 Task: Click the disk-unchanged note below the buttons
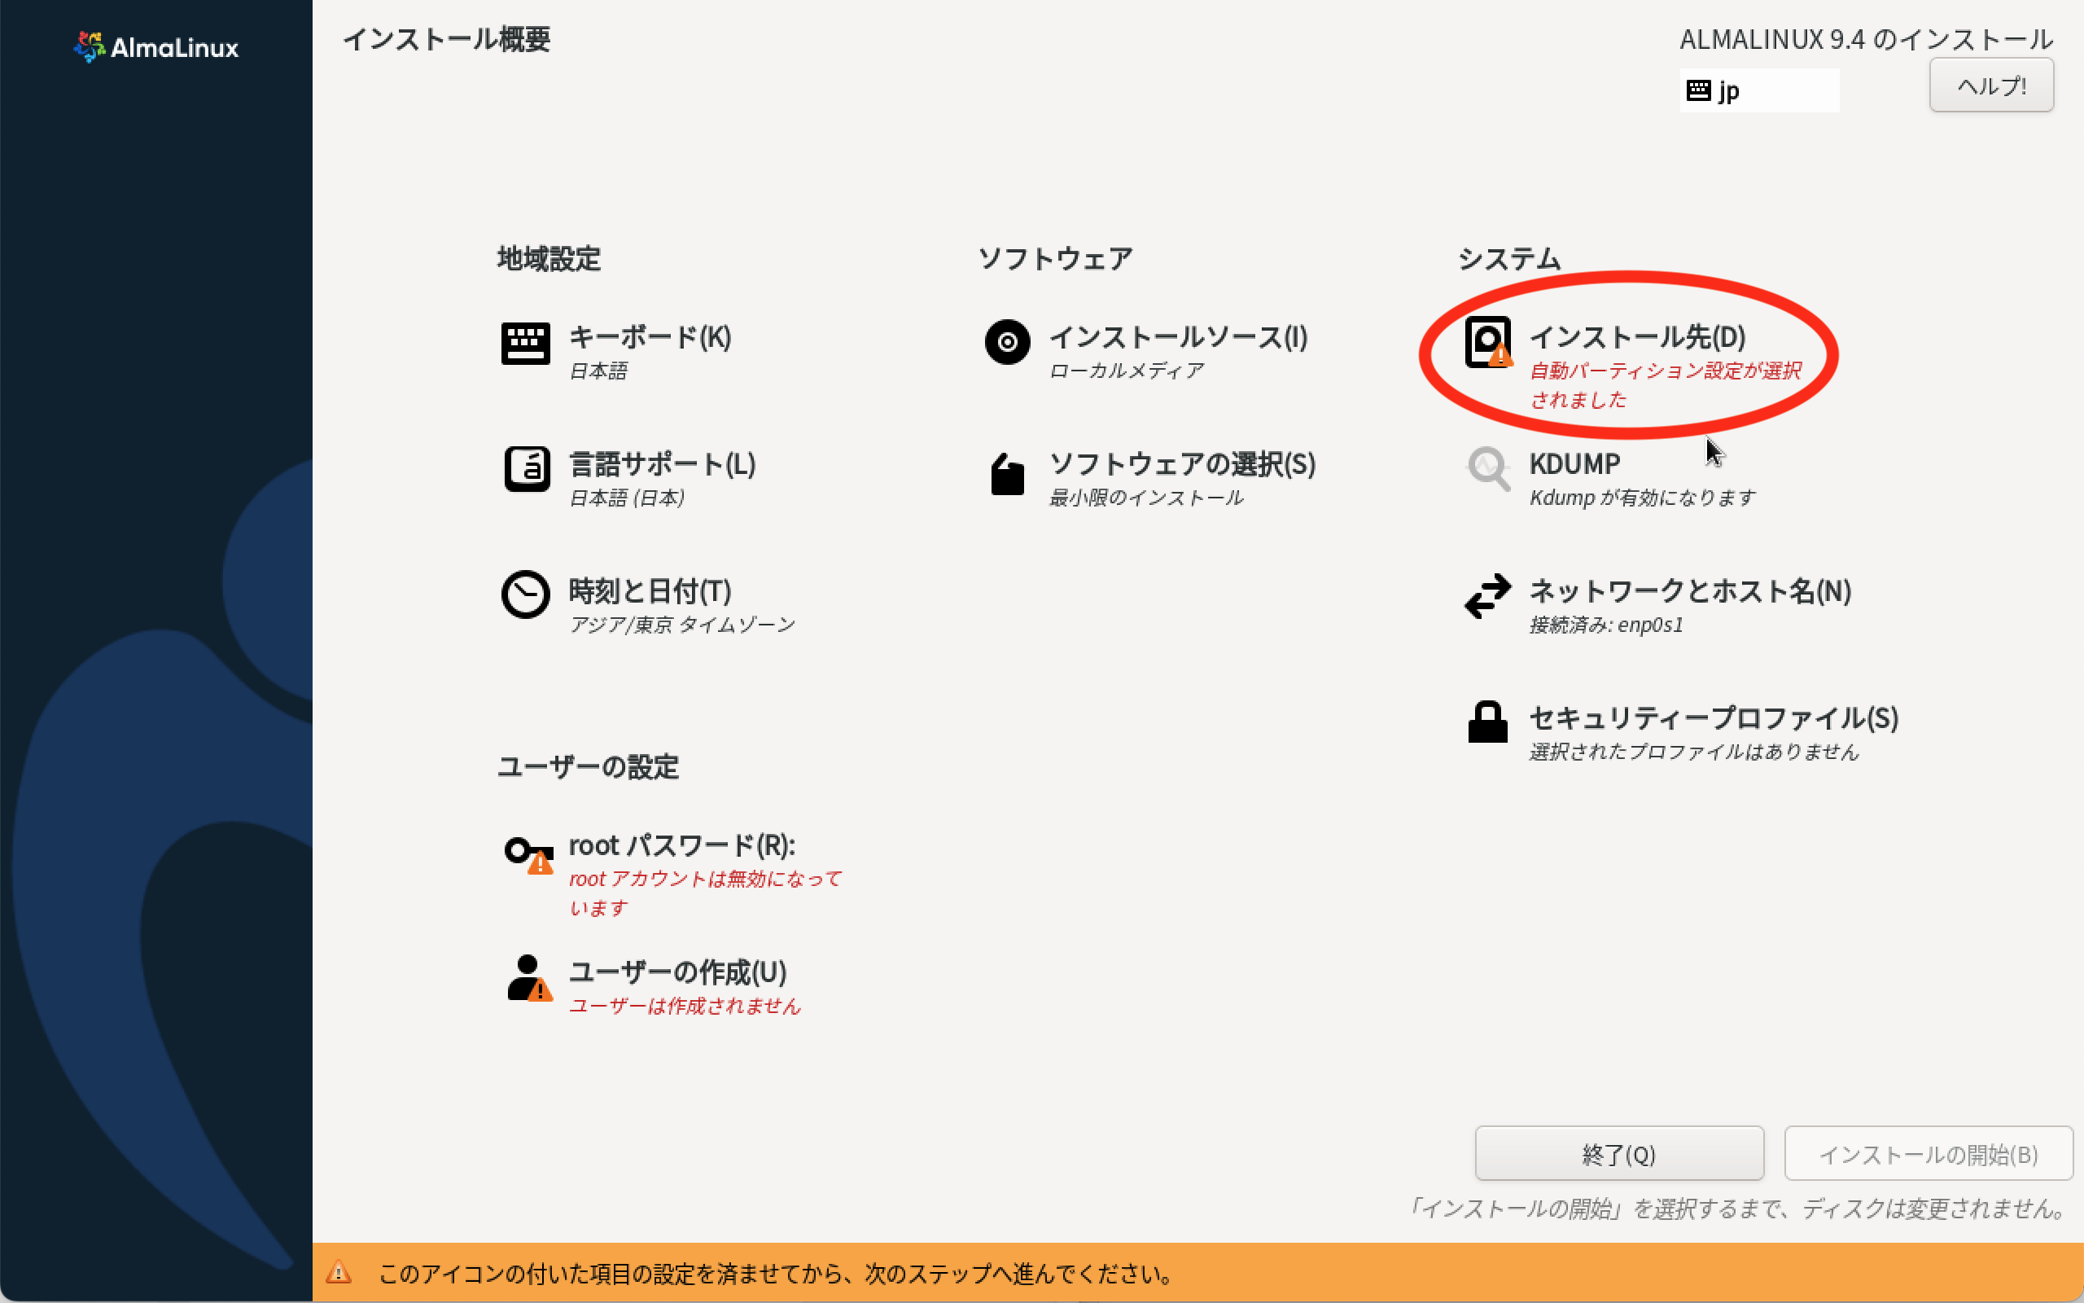tap(1737, 1209)
